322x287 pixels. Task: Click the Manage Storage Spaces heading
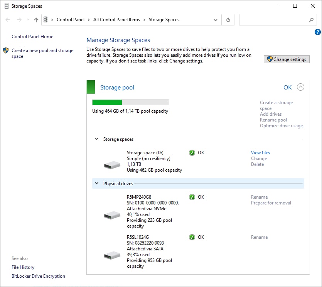pyautogui.click(x=118, y=40)
